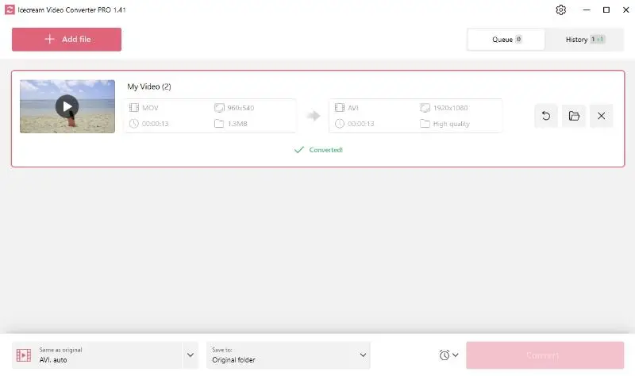635x376 pixels.
Task: Minimize the Icecream Video Converter window
Action: click(x=587, y=10)
